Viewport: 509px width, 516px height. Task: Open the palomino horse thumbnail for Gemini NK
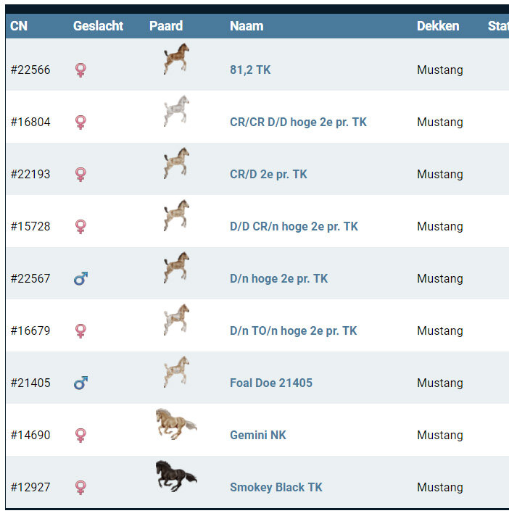click(175, 424)
